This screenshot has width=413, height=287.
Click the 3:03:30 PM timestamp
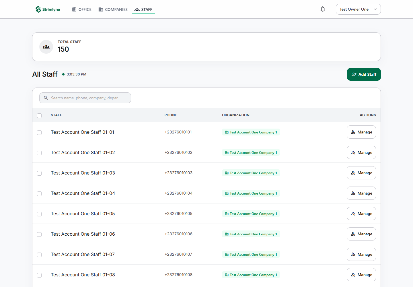[x=77, y=74]
